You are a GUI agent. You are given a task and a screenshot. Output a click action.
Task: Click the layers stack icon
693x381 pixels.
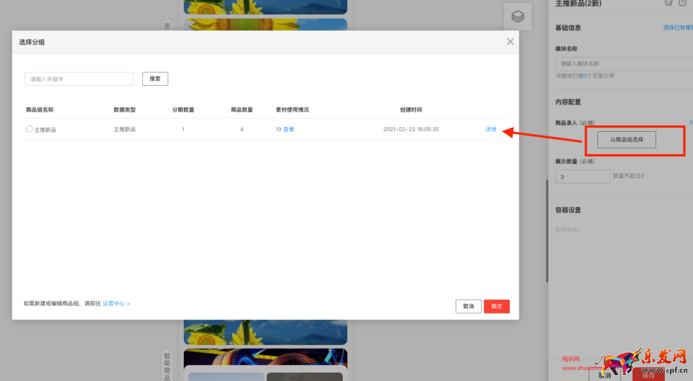tap(518, 17)
